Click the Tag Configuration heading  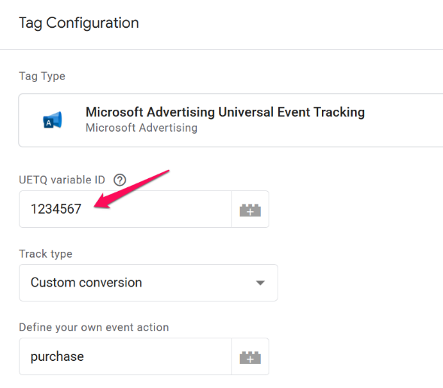click(x=79, y=23)
